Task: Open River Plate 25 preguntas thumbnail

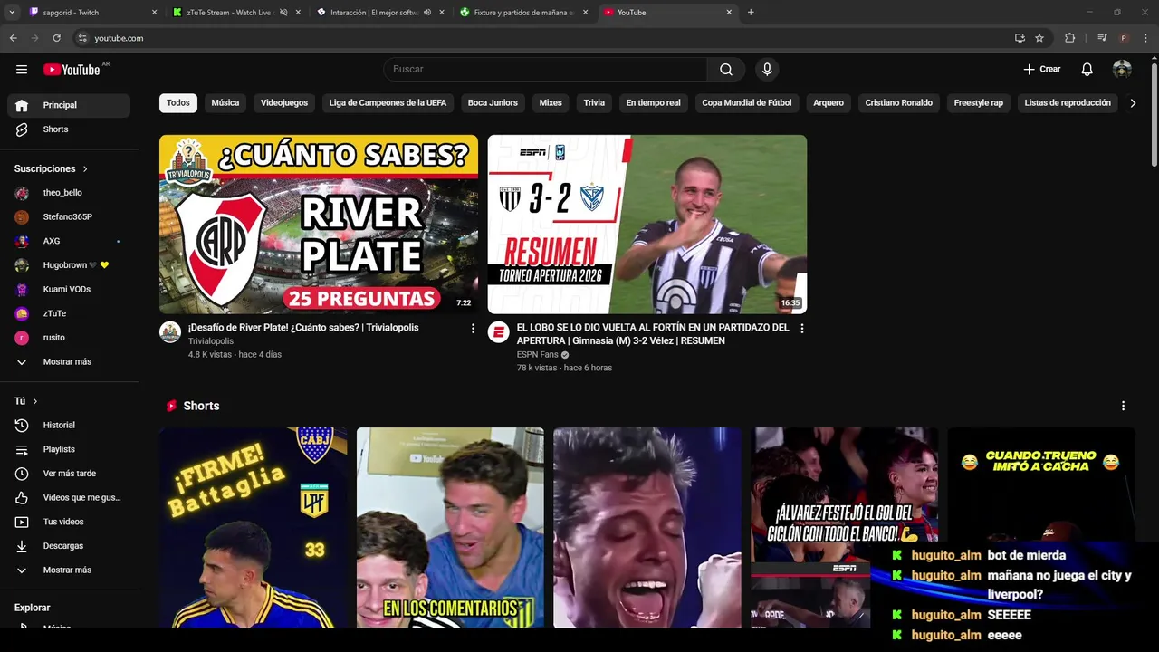Action: 319,225
